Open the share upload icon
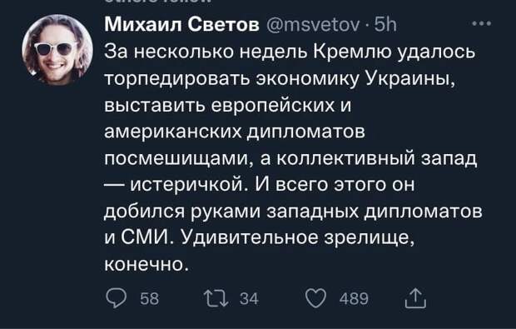Image resolution: width=516 pixels, height=329 pixels. point(415,298)
